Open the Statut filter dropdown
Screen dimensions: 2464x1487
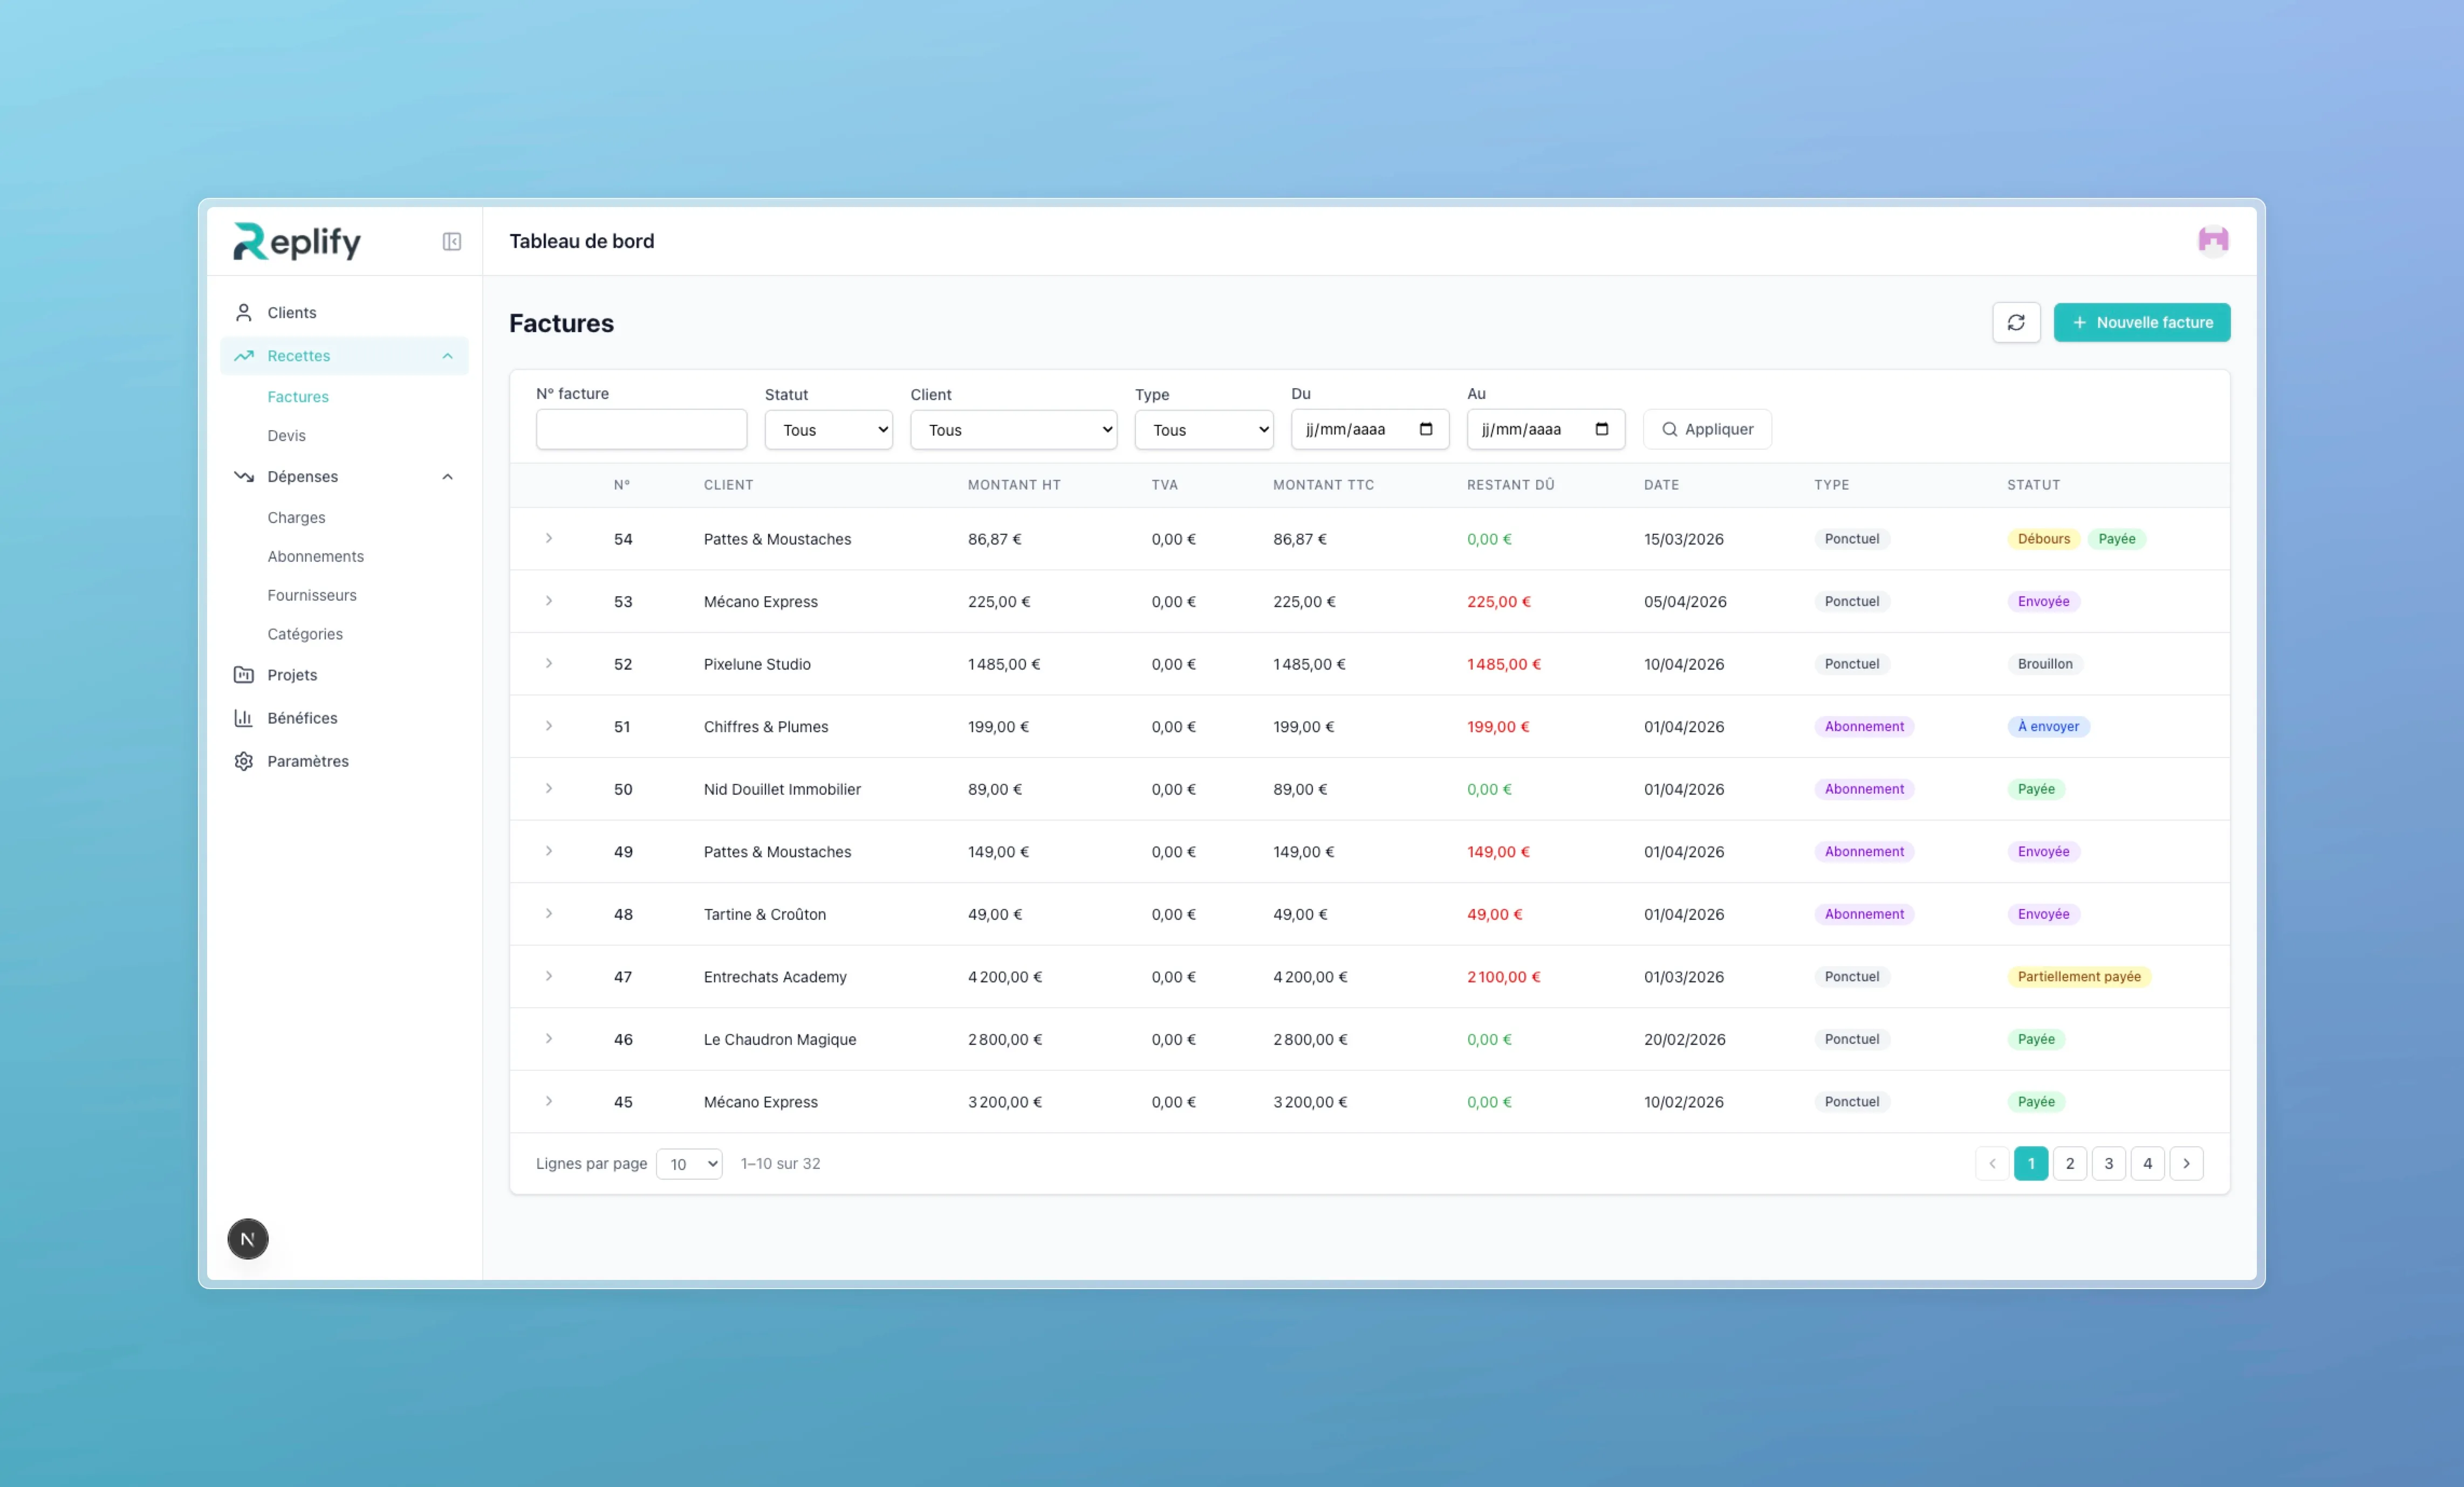(828, 429)
